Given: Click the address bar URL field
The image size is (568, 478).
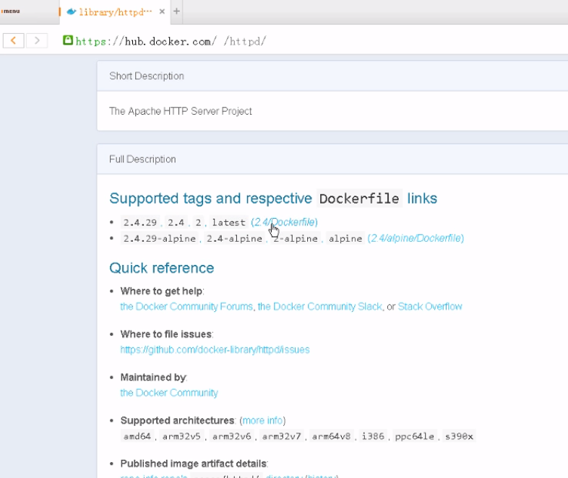Looking at the screenshot, I should (171, 41).
